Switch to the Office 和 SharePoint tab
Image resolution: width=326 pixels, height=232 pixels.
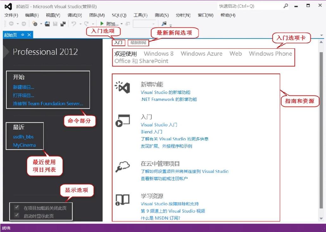tap(141, 61)
